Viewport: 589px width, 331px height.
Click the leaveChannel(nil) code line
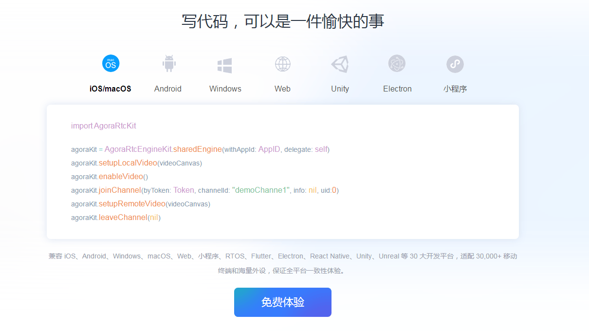tap(116, 217)
